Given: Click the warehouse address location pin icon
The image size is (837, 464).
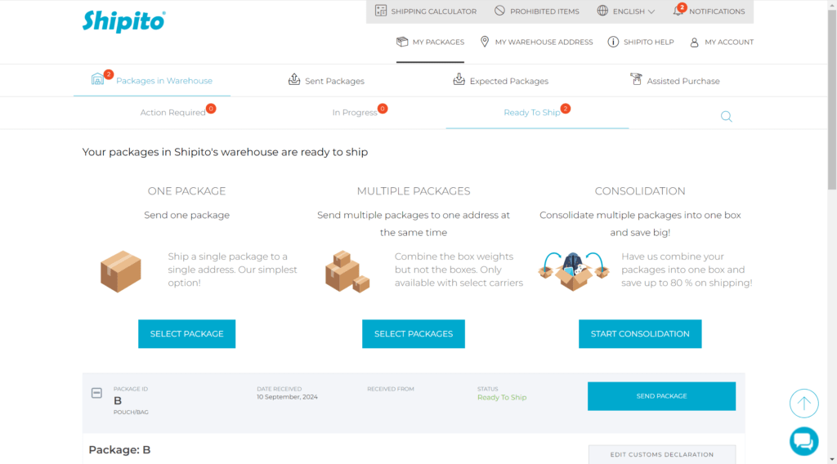Looking at the screenshot, I should tap(485, 42).
